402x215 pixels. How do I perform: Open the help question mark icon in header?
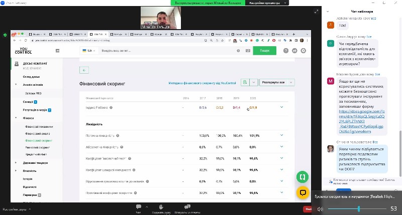click(285, 51)
